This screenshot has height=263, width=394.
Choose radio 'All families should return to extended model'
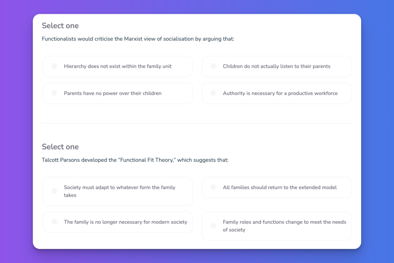point(213,187)
